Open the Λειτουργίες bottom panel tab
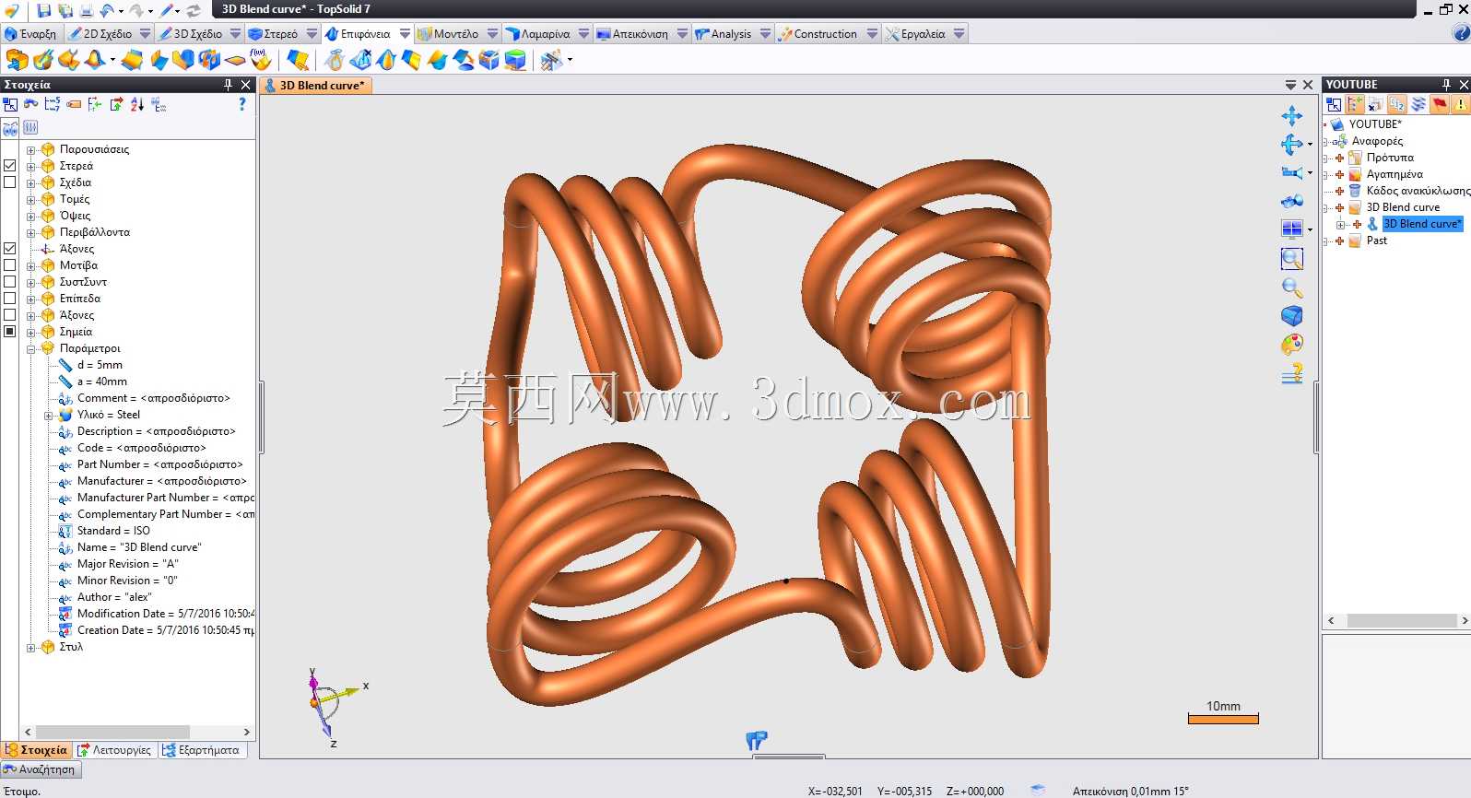Screen dimensions: 1471x798 coord(115,750)
